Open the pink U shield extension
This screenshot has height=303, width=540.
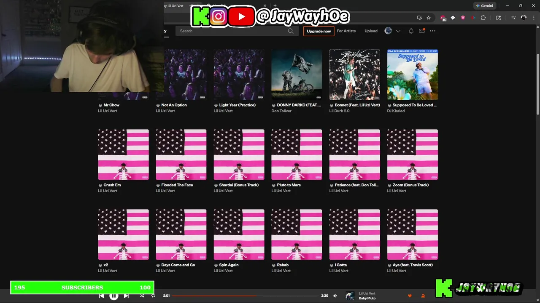[x=463, y=18]
